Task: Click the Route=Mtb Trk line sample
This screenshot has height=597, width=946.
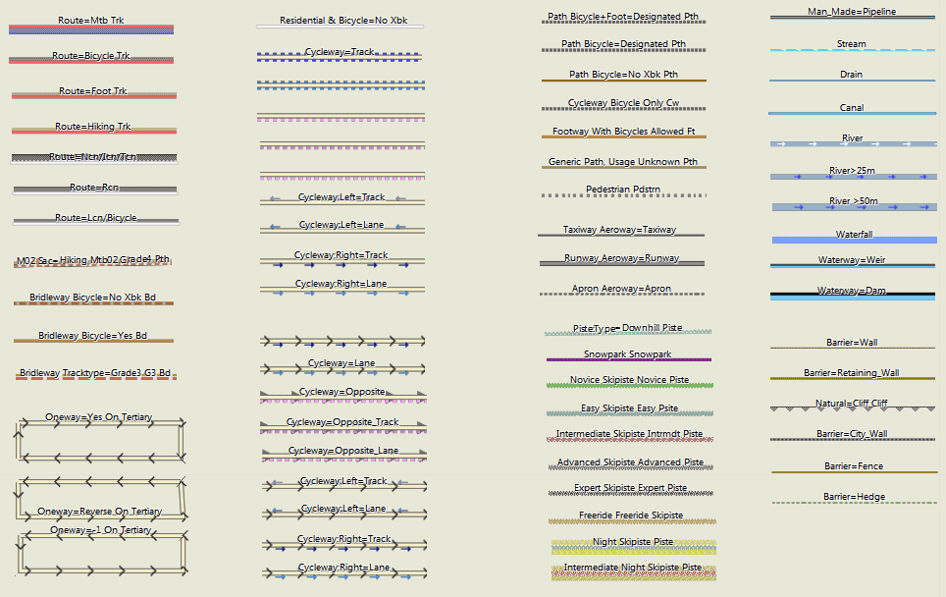Action: [x=91, y=29]
